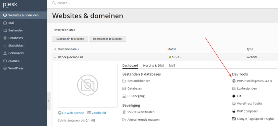
Task: Open the Git link
Action: [239, 96]
